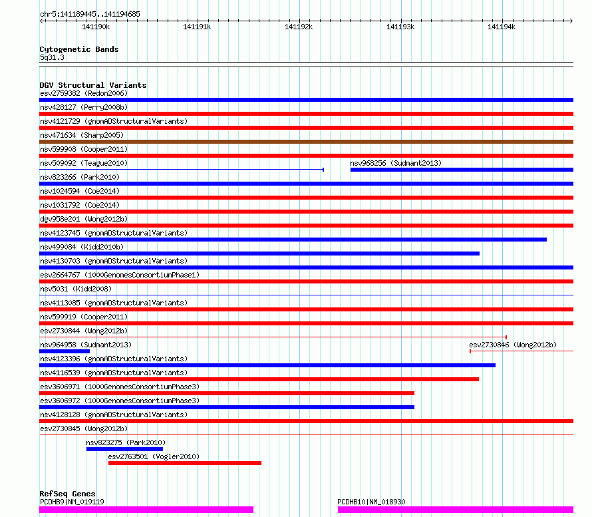Select nsv5031 (Kidd2008) label
Viewport: 592px width, 517px height.
click(76, 289)
